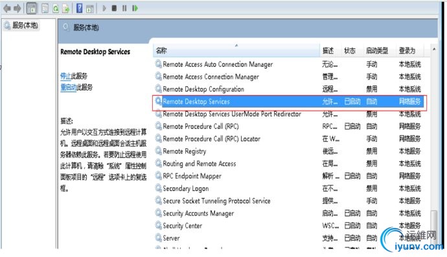Click the WSC... description of Security Center
Screen dimensions: 447x257
point(330,226)
